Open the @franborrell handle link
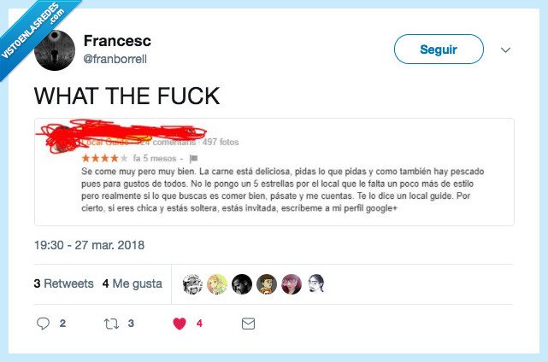The height and width of the screenshot is (362, 548). pos(115,59)
